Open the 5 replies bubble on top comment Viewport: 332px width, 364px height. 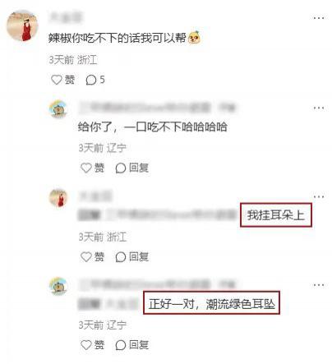click(x=95, y=80)
